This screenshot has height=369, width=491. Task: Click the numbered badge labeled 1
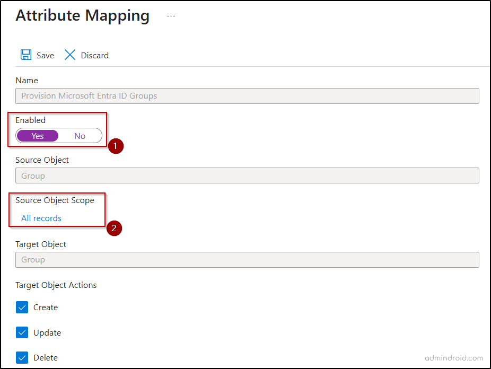[x=116, y=146]
